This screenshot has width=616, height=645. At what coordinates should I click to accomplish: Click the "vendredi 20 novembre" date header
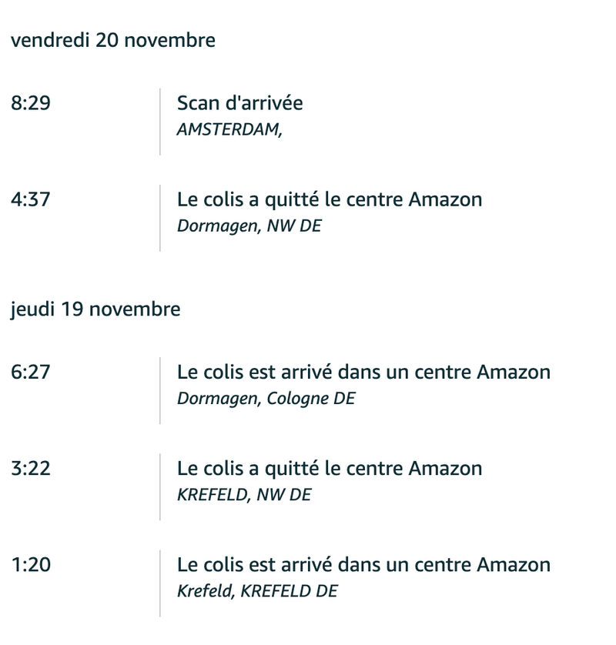(113, 41)
